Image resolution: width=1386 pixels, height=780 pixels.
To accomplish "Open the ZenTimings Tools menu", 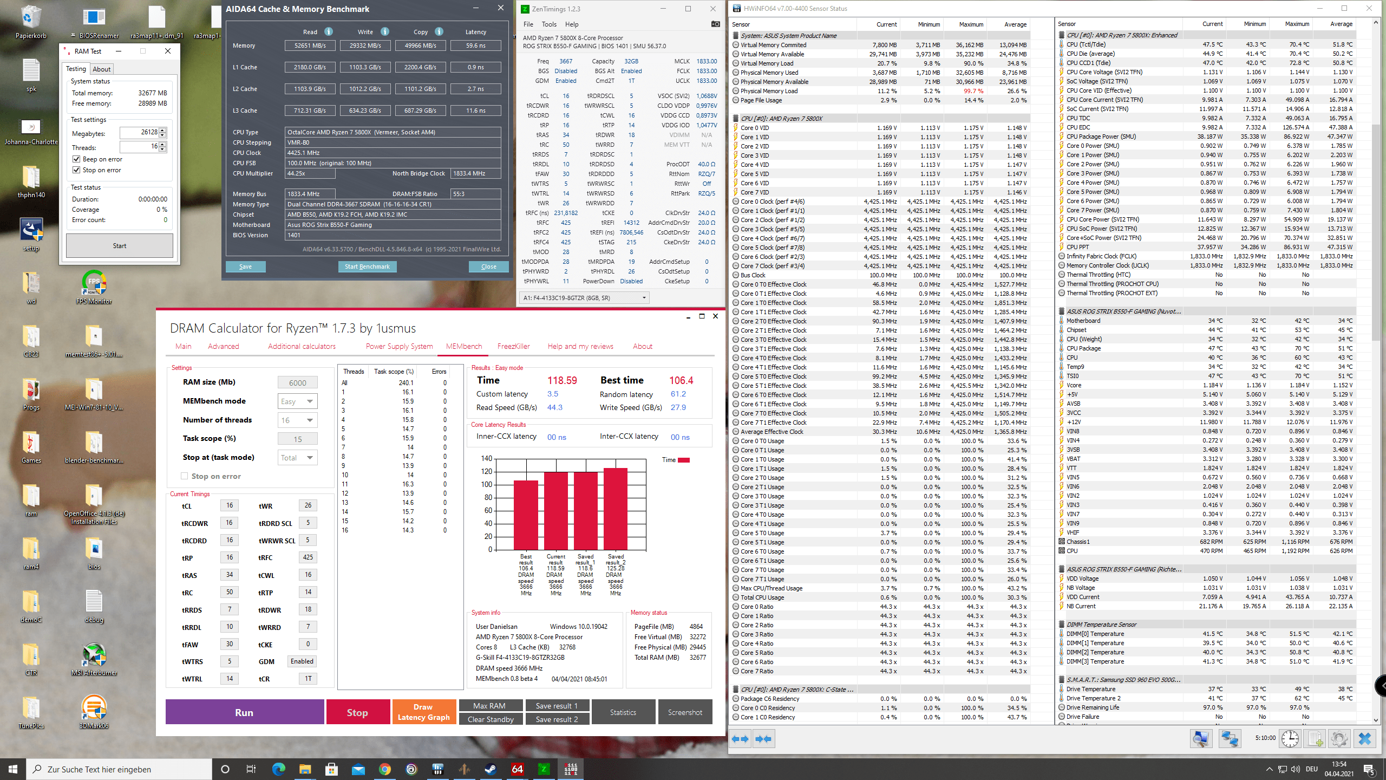I will pyautogui.click(x=549, y=24).
